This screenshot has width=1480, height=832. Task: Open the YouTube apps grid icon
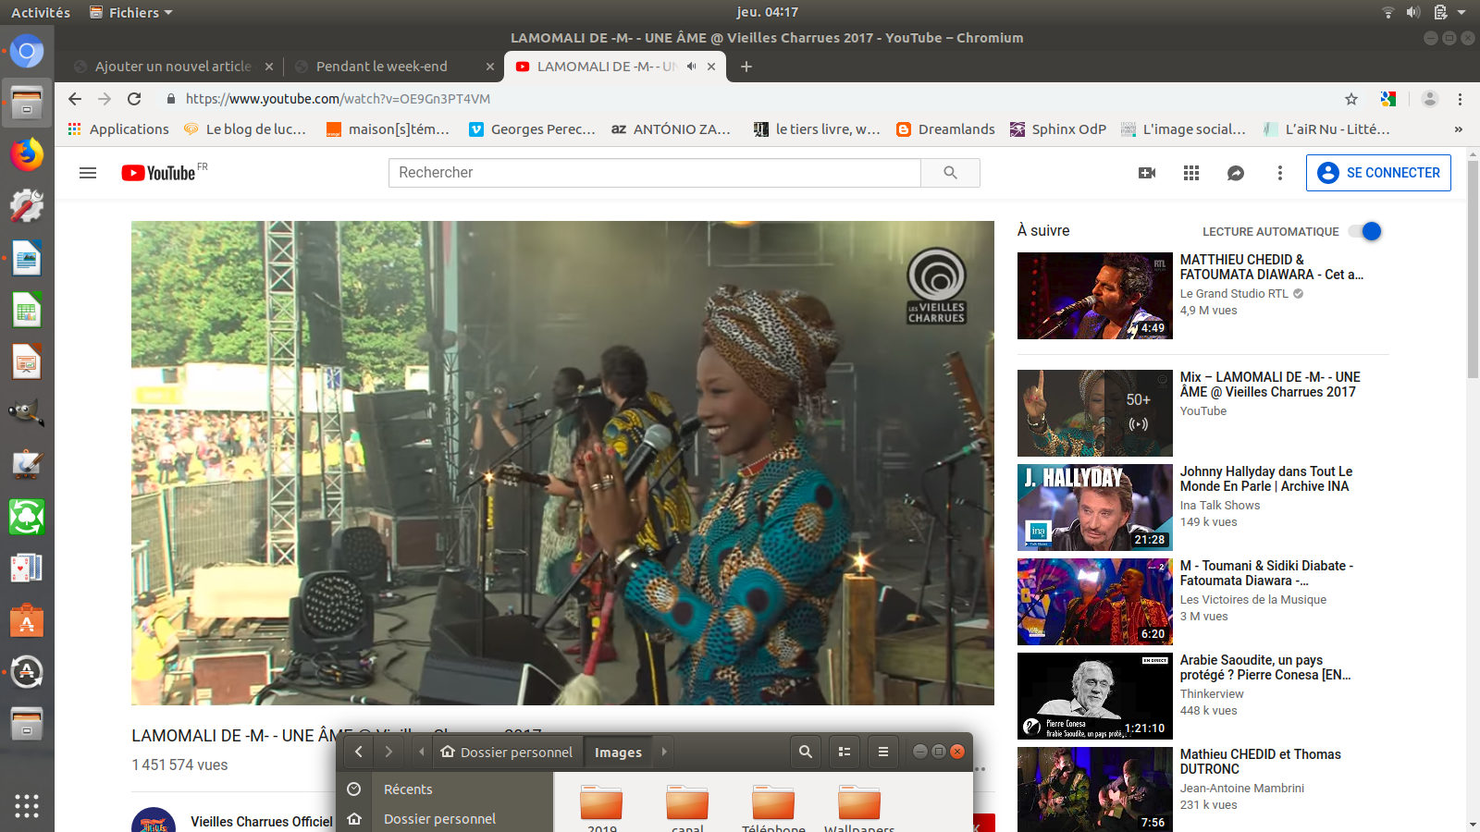[1191, 173]
